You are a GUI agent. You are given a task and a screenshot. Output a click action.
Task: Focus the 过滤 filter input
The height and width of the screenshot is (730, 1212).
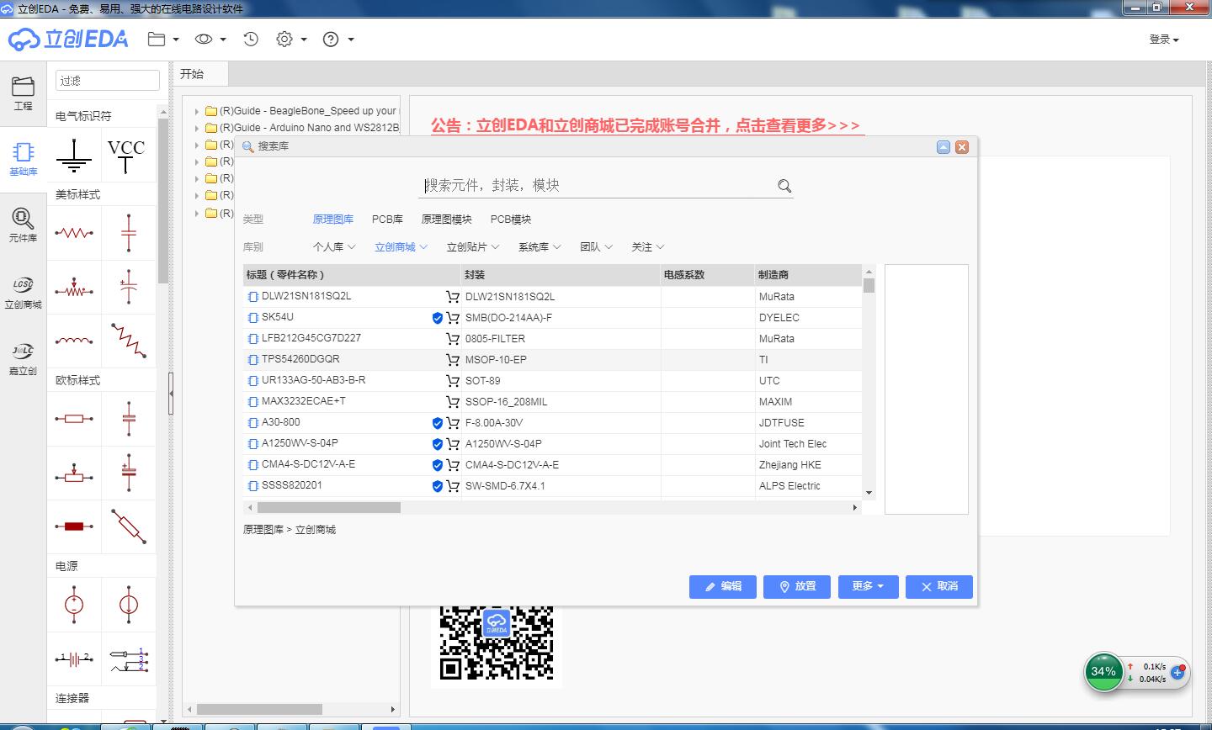[108, 81]
